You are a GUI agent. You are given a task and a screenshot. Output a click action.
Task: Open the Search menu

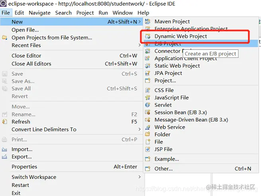pyautogui.click(x=63, y=13)
